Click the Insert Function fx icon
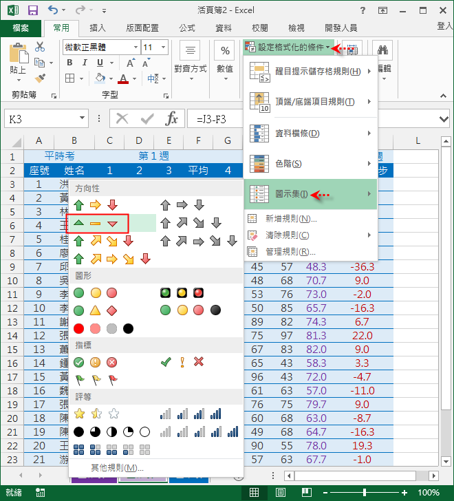454x501 pixels. 172,119
